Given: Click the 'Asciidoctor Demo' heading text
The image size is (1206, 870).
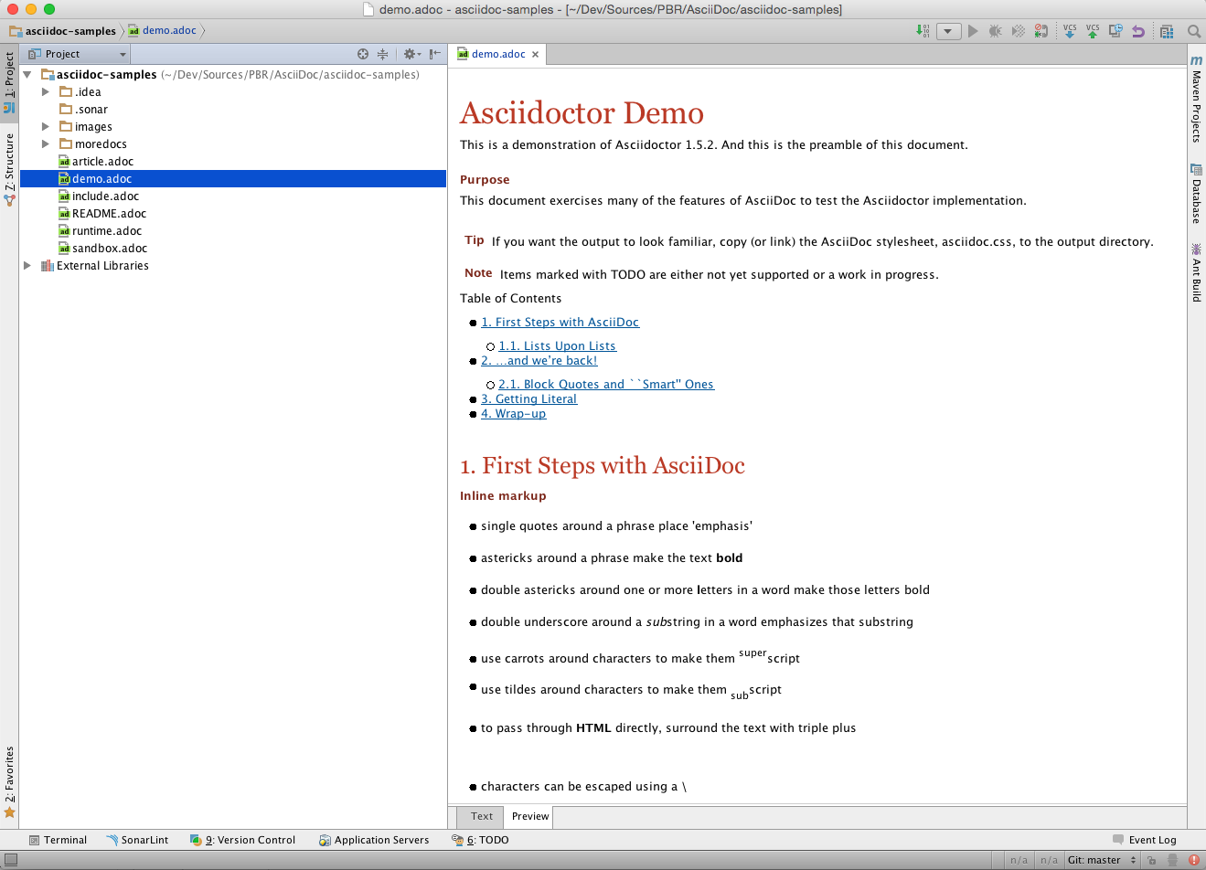Looking at the screenshot, I should [582, 113].
